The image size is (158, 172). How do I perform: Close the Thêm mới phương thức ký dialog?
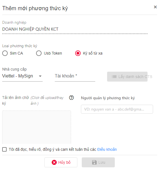click(155, 7)
